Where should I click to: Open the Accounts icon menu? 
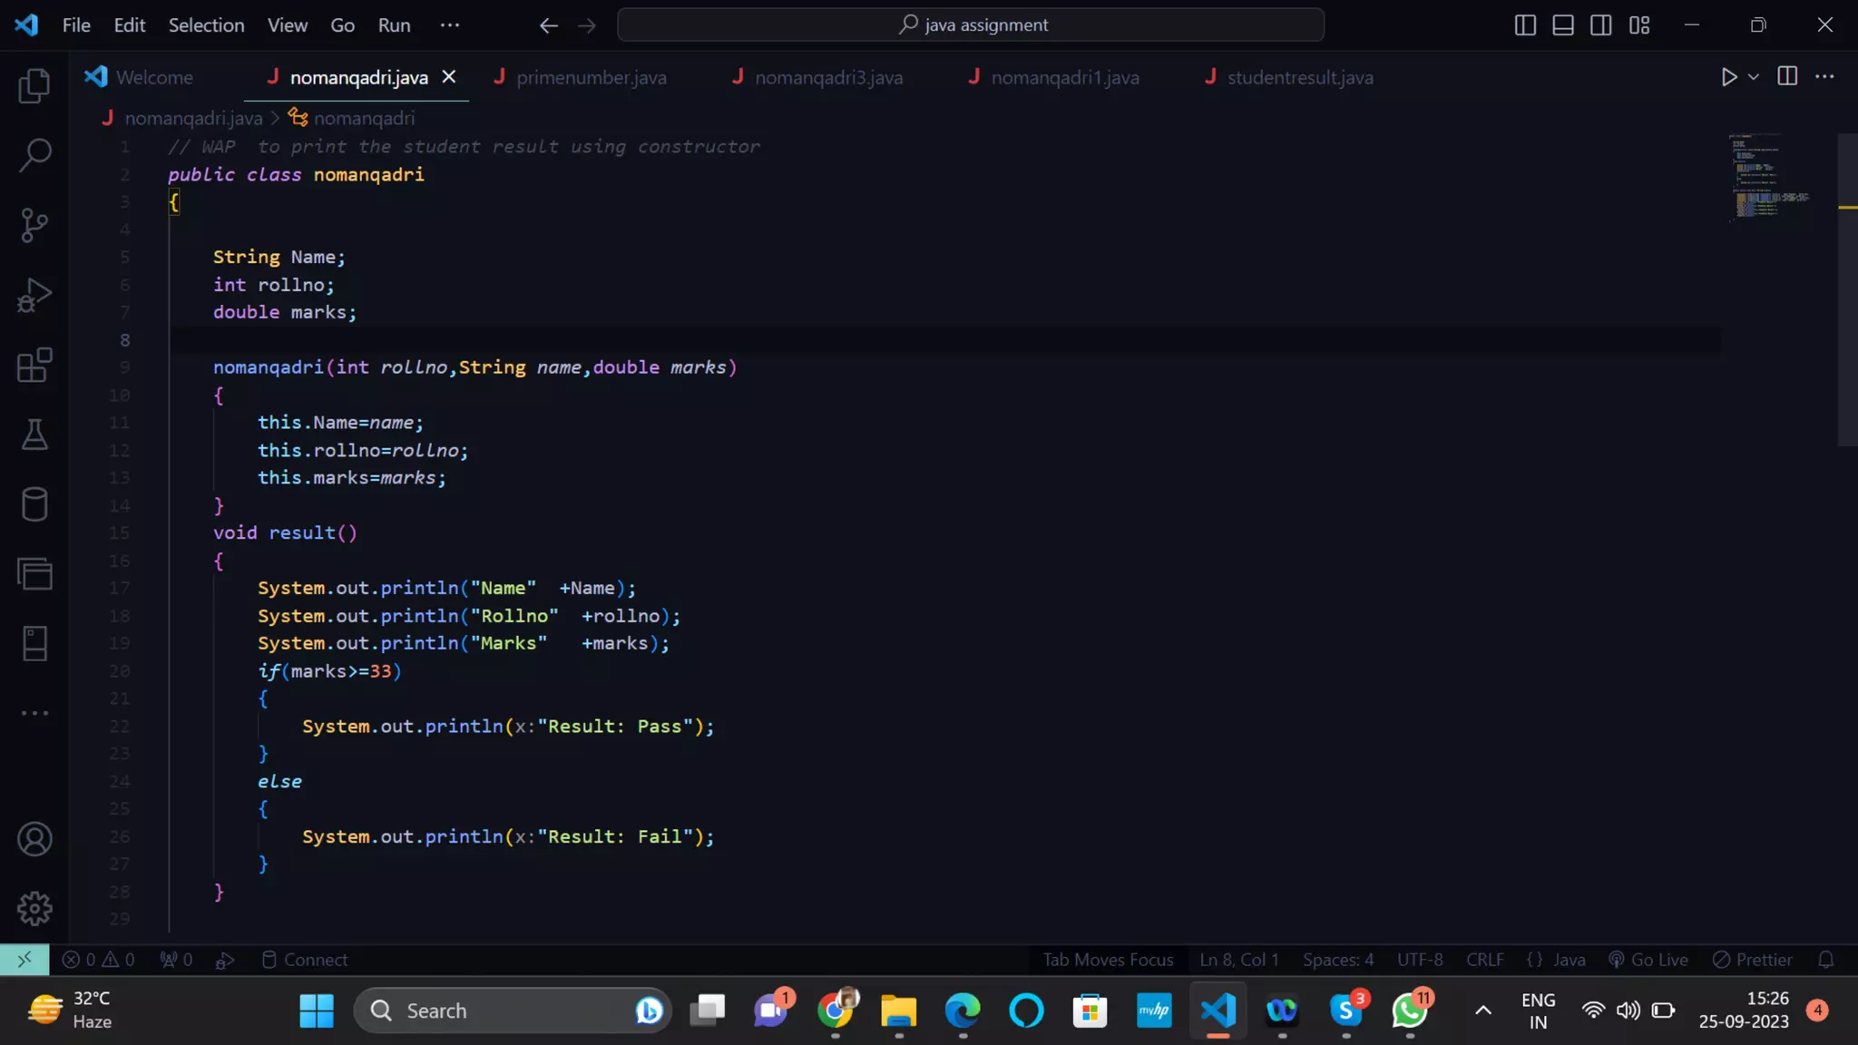click(x=34, y=839)
